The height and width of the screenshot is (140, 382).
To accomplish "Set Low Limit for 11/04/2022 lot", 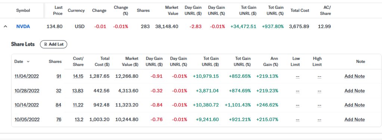I will (298, 77).
